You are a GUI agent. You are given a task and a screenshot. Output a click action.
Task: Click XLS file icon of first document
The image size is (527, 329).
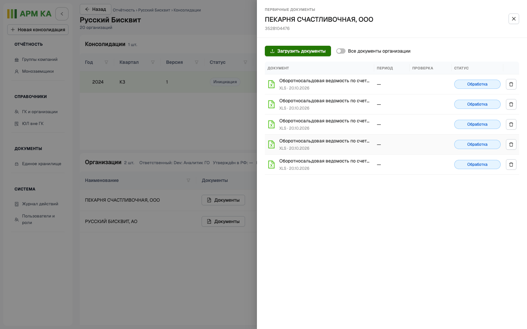pos(271,84)
